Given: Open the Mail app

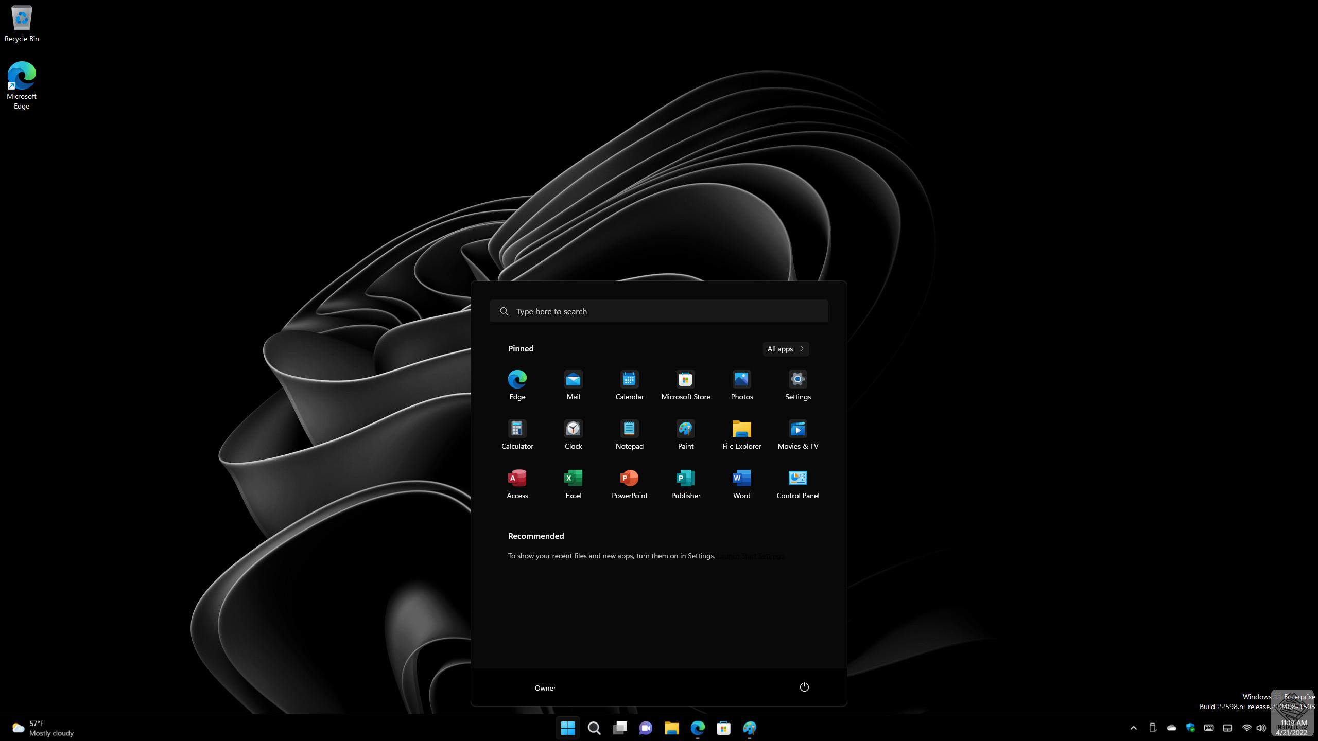Looking at the screenshot, I should [x=573, y=385].
